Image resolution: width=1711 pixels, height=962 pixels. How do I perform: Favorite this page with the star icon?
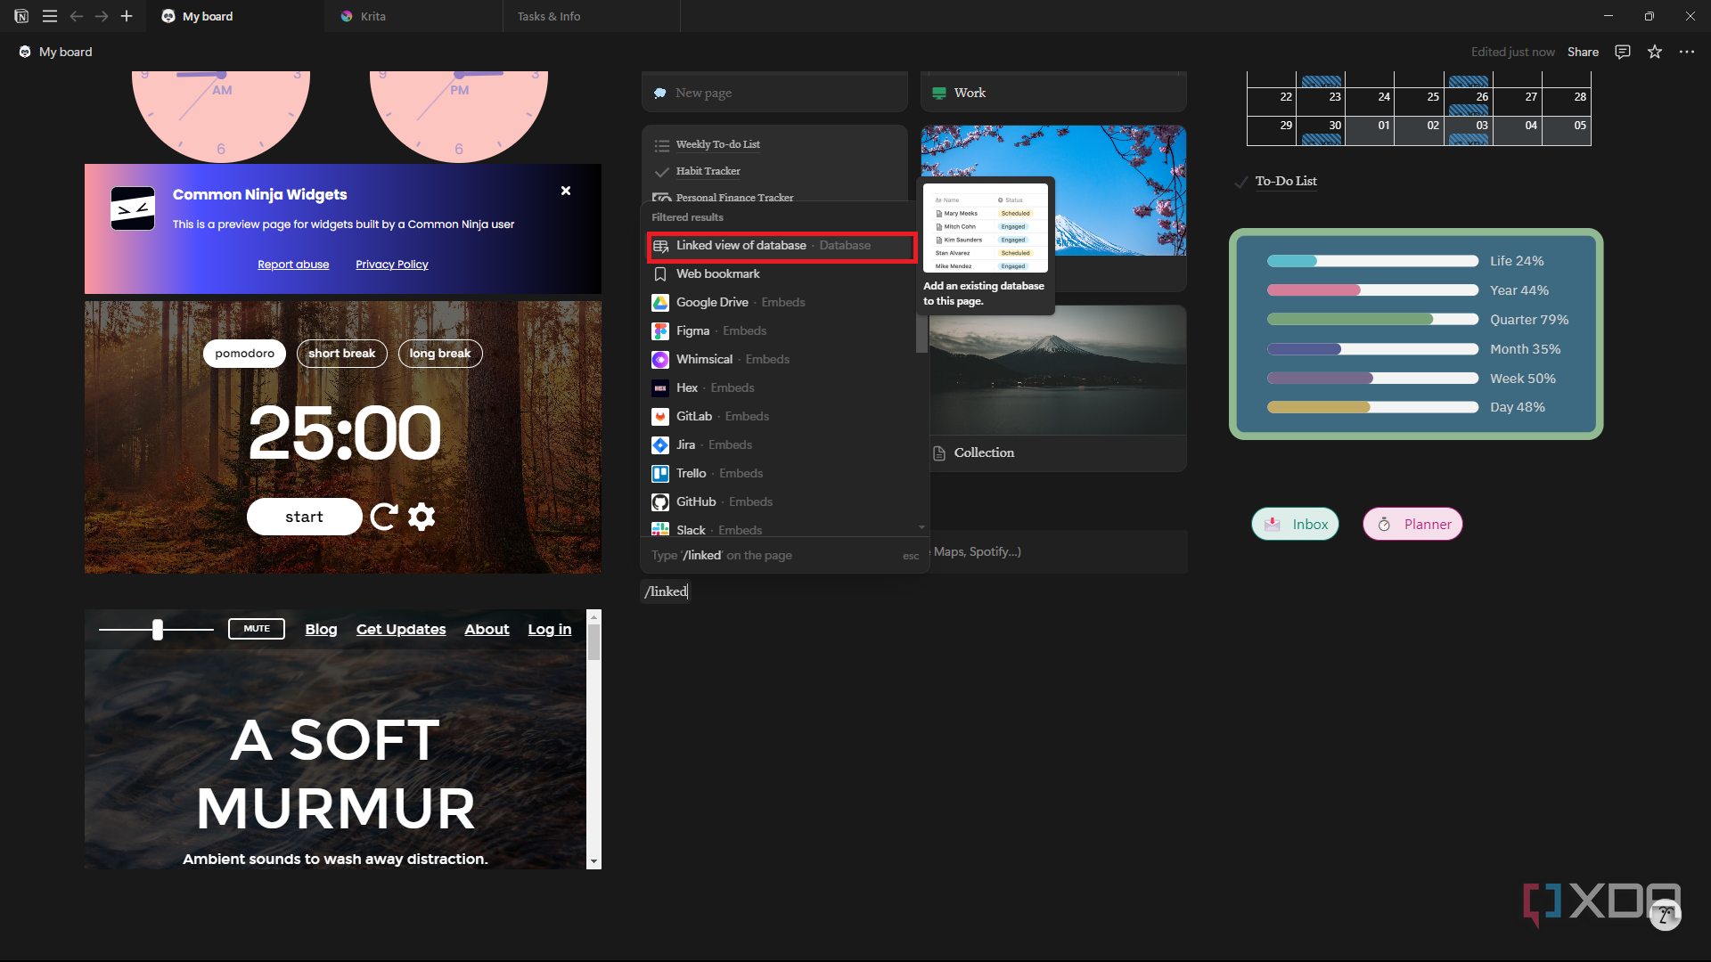click(1655, 52)
